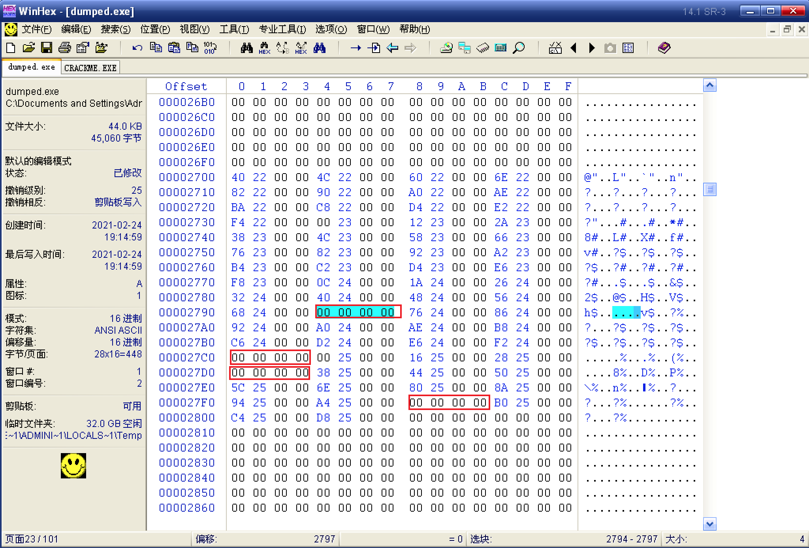809x548 pixels.
Task: Open the Find Text binoculars tool
Action: tap(247, 47)
